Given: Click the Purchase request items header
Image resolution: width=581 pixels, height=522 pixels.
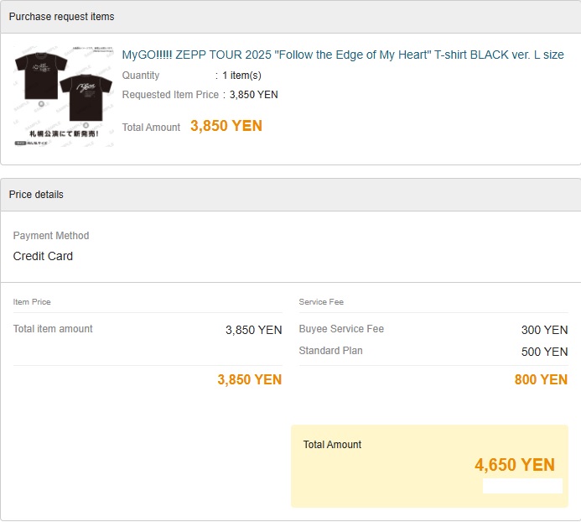Looking at the screenshot, I should pos(62,17).
